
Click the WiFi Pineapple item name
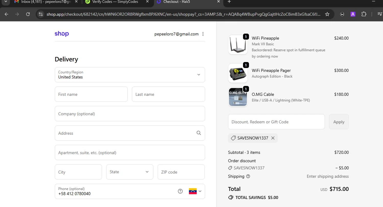265,38
